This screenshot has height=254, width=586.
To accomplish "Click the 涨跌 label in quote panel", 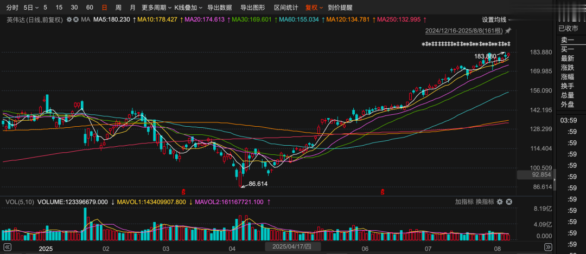I will (x=568, y=68).
